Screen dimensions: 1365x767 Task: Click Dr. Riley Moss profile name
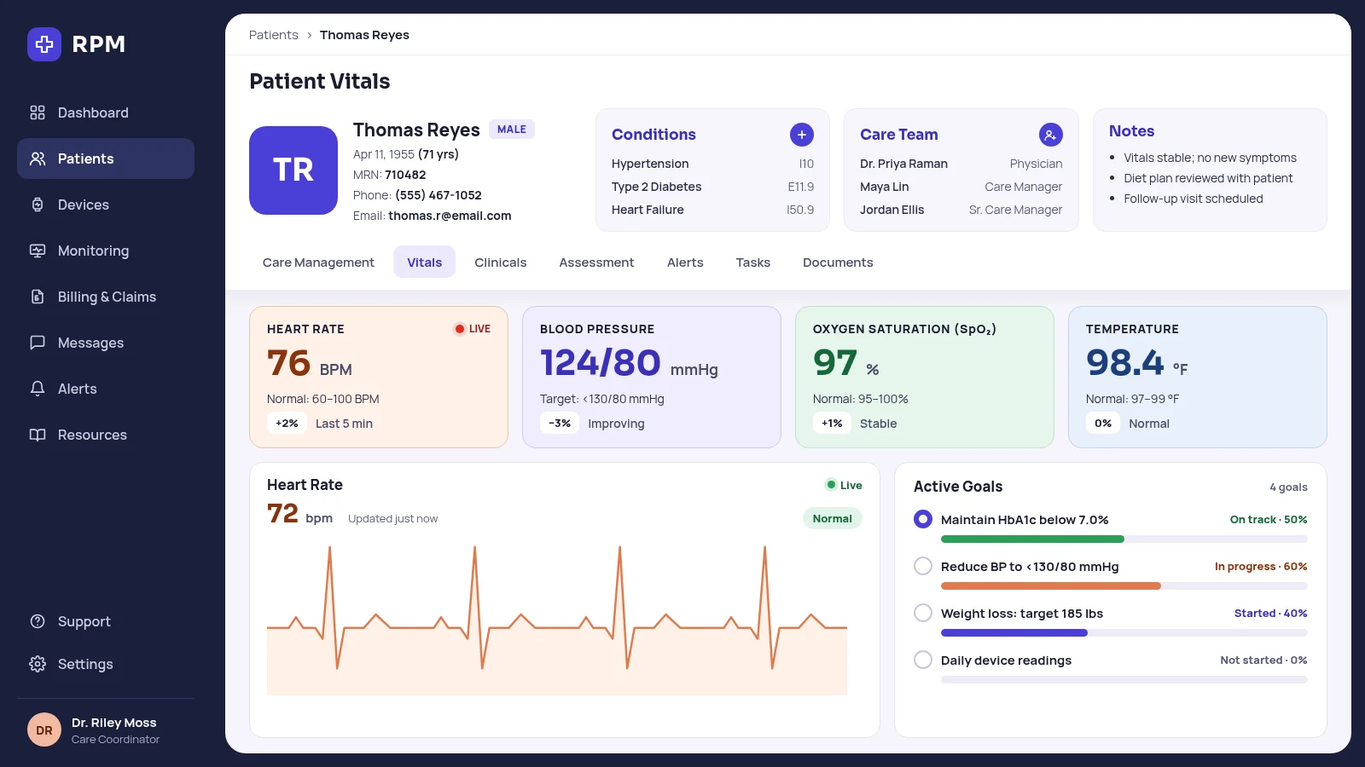tap(114, 723)
